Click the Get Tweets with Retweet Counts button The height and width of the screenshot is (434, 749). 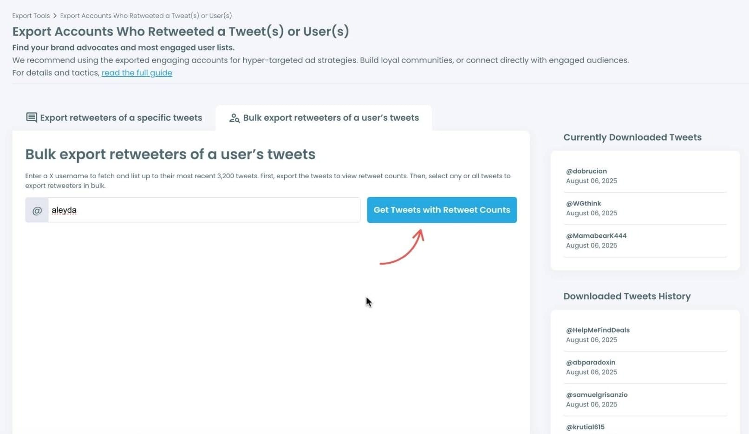click(442, 210)
